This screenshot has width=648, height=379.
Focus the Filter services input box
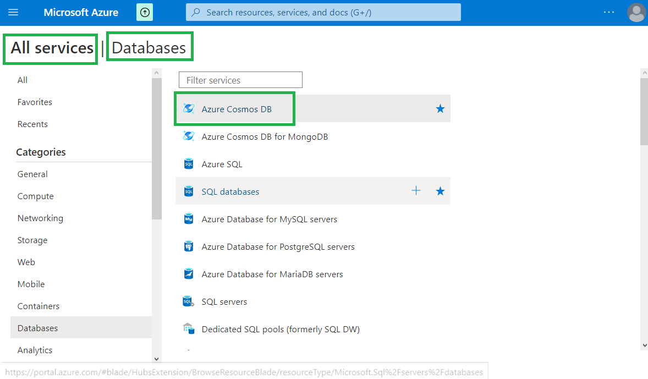(x=240, y=80)
